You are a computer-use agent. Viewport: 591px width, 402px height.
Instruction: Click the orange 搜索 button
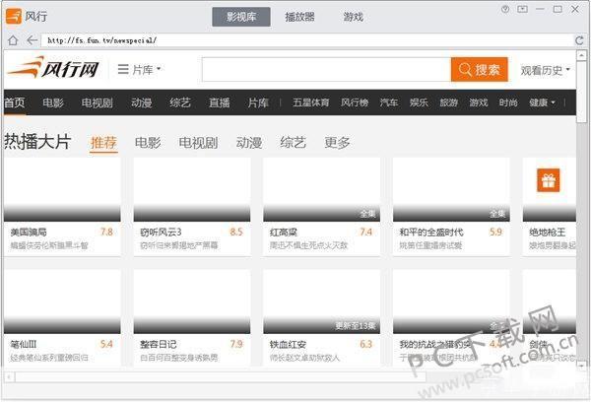pos(480,69)
